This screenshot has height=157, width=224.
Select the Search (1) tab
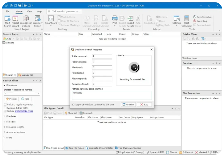coord(10,75)
